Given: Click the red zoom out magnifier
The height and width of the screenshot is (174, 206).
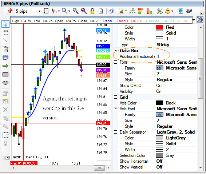Looking at the screenshot, I should click(84, 11).
